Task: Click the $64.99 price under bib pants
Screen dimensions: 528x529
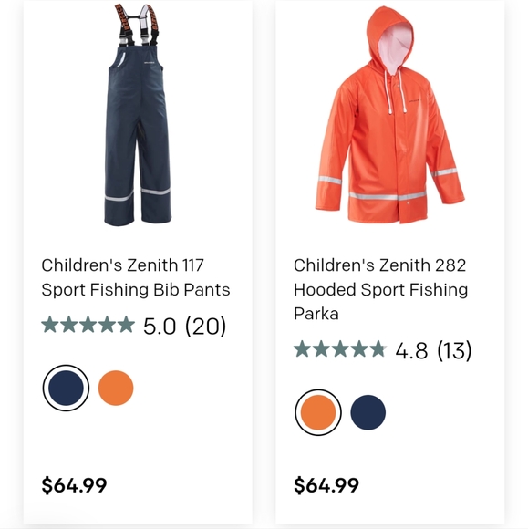Action: tap(74, 485)
